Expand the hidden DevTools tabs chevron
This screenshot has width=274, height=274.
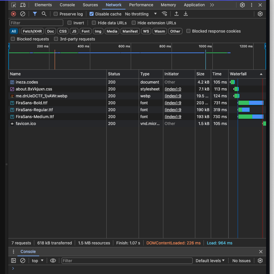click(212, 5)
